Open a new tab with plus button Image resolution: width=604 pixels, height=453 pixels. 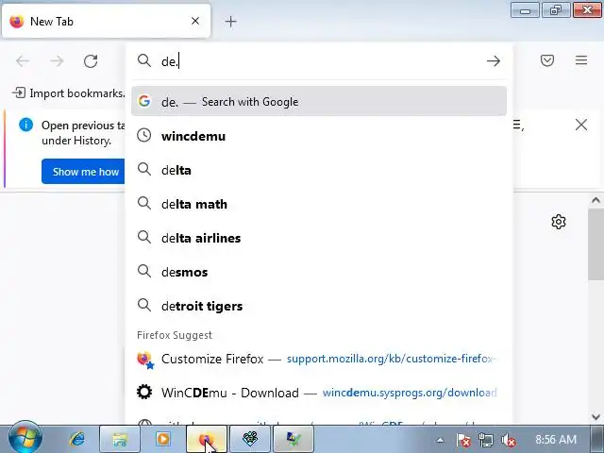pos(230,22)
